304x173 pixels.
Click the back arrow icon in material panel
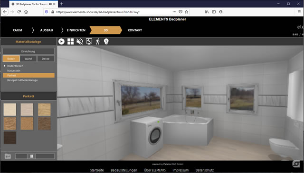pos(8,156)
